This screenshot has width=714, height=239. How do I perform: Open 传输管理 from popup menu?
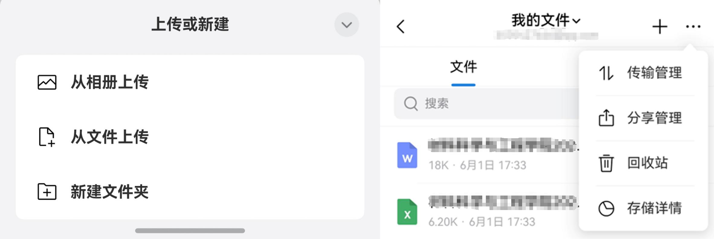click(644, 73)
